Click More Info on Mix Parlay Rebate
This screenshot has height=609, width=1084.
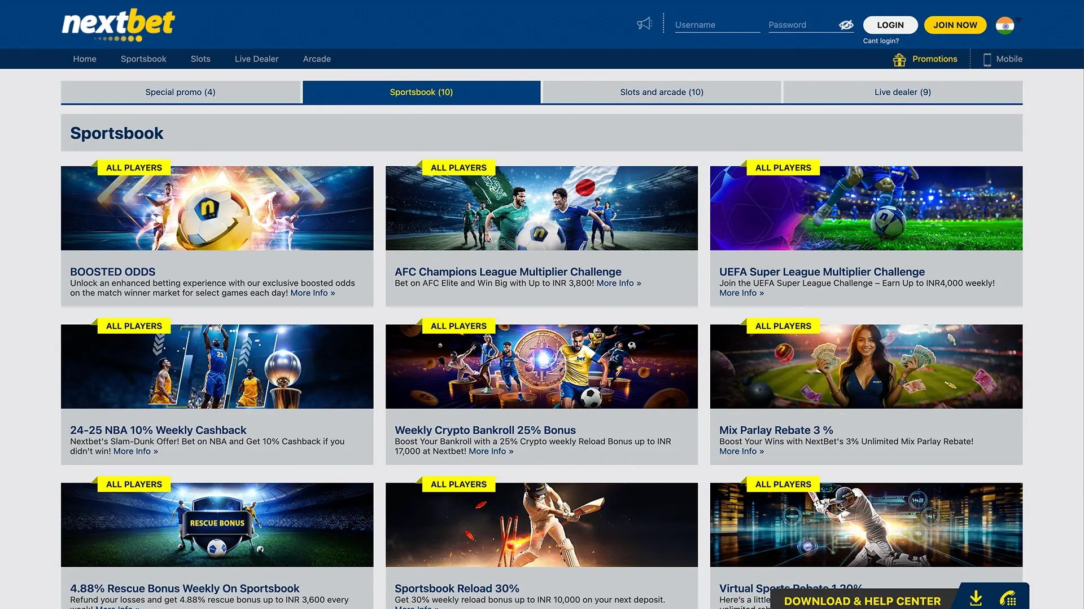click(741, 451)
